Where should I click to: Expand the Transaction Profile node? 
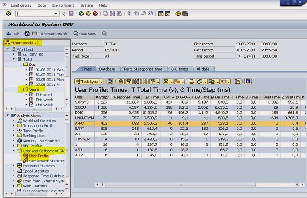tap(14, 125)
